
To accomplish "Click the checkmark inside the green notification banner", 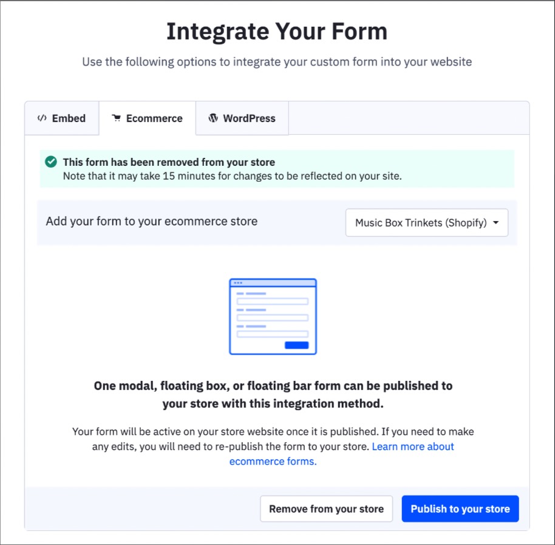I will tap(50, 162).
